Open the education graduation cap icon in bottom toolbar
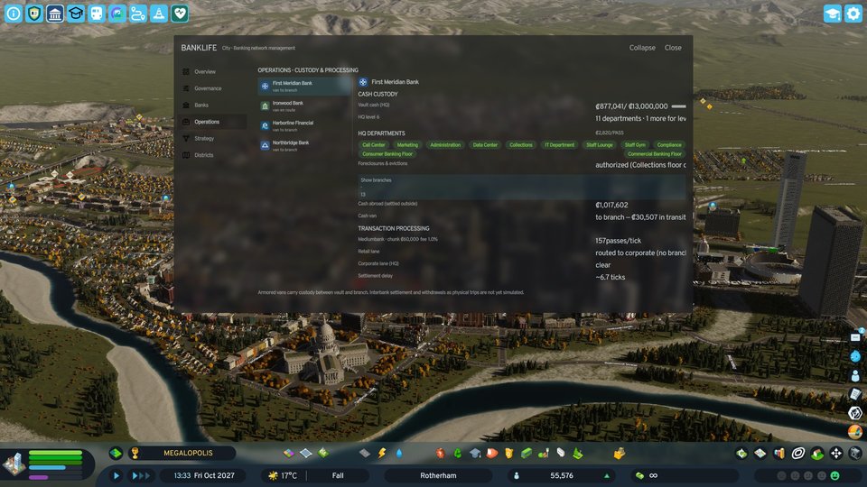 475,454
